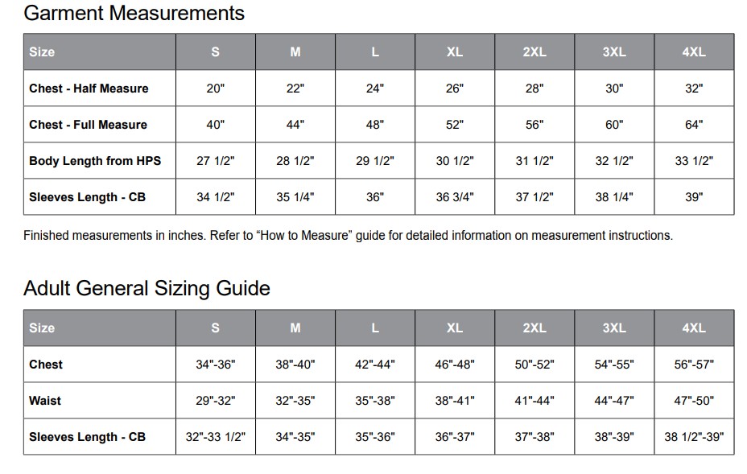Select the 34"-36" chest range cell

tap(216, 365)
